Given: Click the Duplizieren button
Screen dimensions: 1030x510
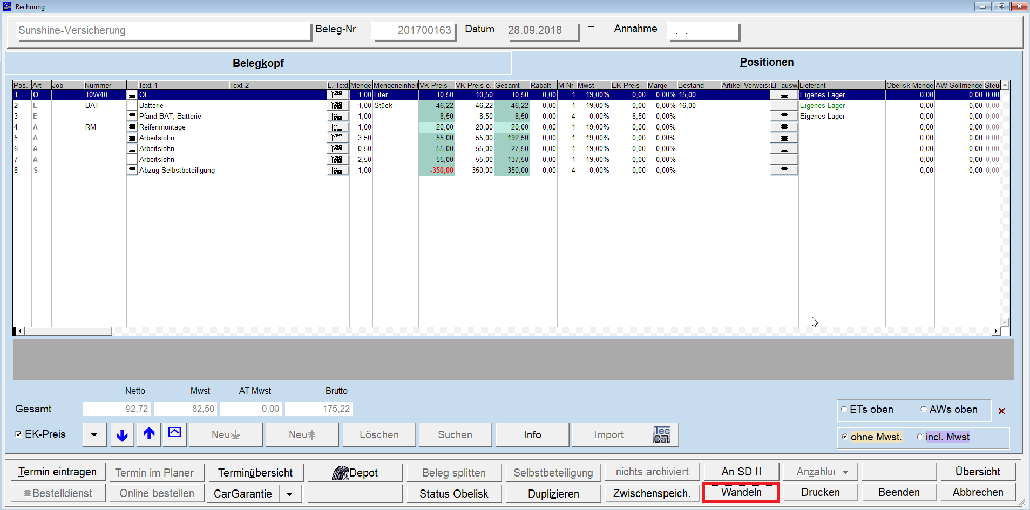Looking at the screenshot, I should (554, 494).
